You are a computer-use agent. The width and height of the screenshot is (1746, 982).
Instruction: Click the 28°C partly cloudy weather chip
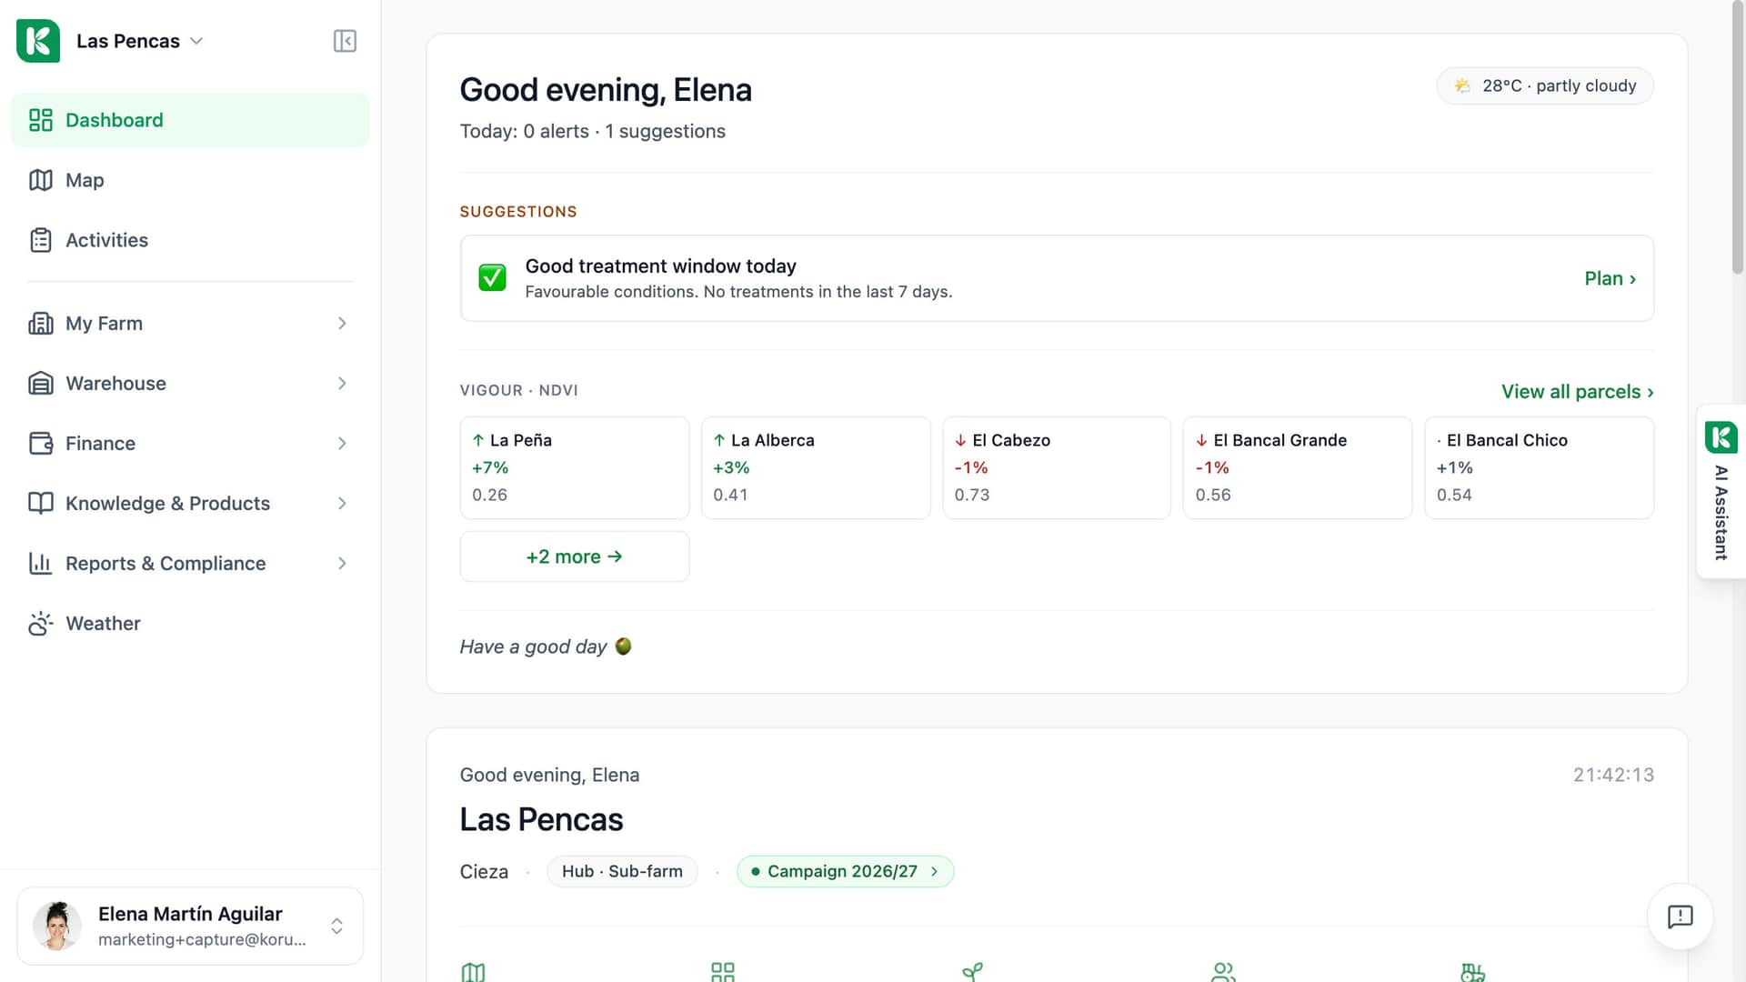pyautogui.click(x=1545, y=85)
